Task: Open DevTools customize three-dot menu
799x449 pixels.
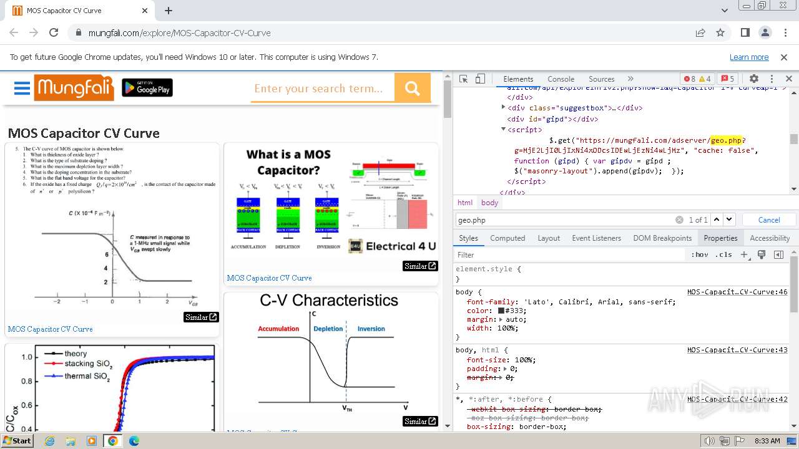Action: (772, 79)
